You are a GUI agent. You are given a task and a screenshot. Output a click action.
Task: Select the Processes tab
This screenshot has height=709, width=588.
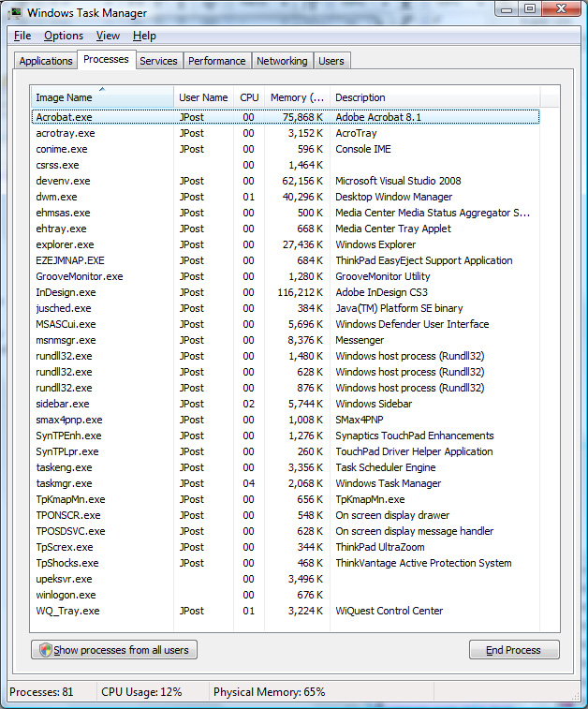(106, 59)
